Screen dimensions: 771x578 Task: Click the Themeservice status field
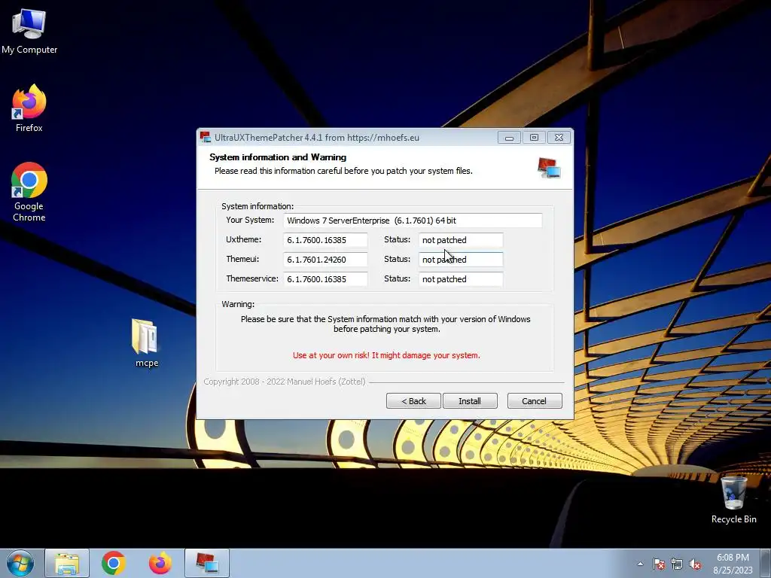(461, 279)
